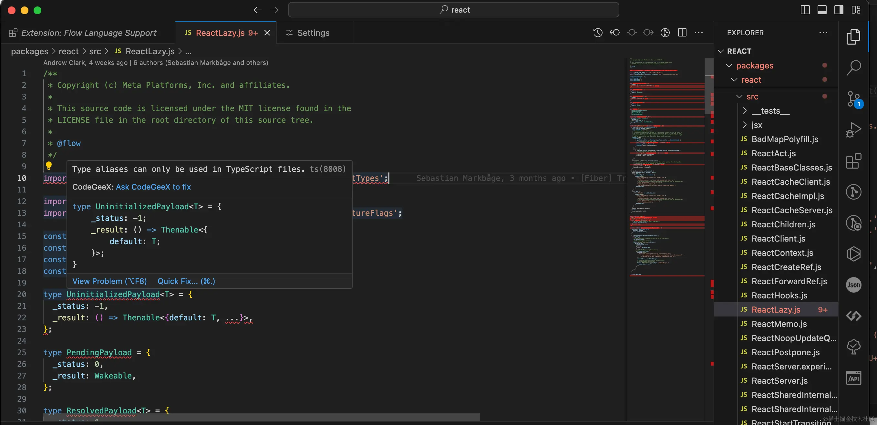Click the Quick Fix link in hover
Screen dimensions: 877x425
coord(186,281)
